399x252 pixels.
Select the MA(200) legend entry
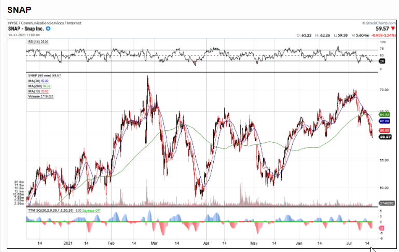[x=39, y=86]
